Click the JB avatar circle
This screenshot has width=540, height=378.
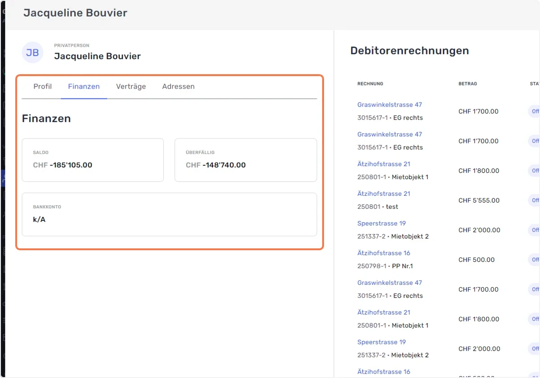[x=32, y=53]
